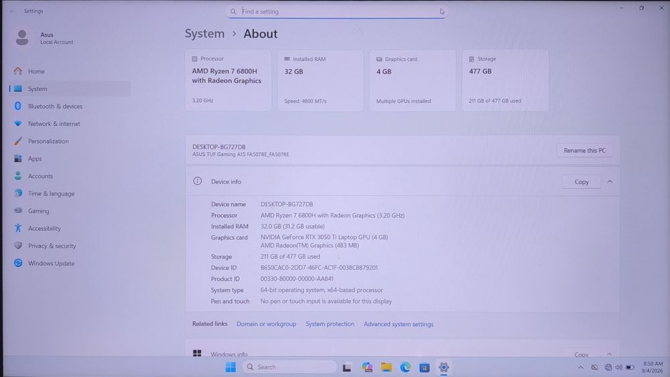Go to Network & internet settings

coord(54,124)
